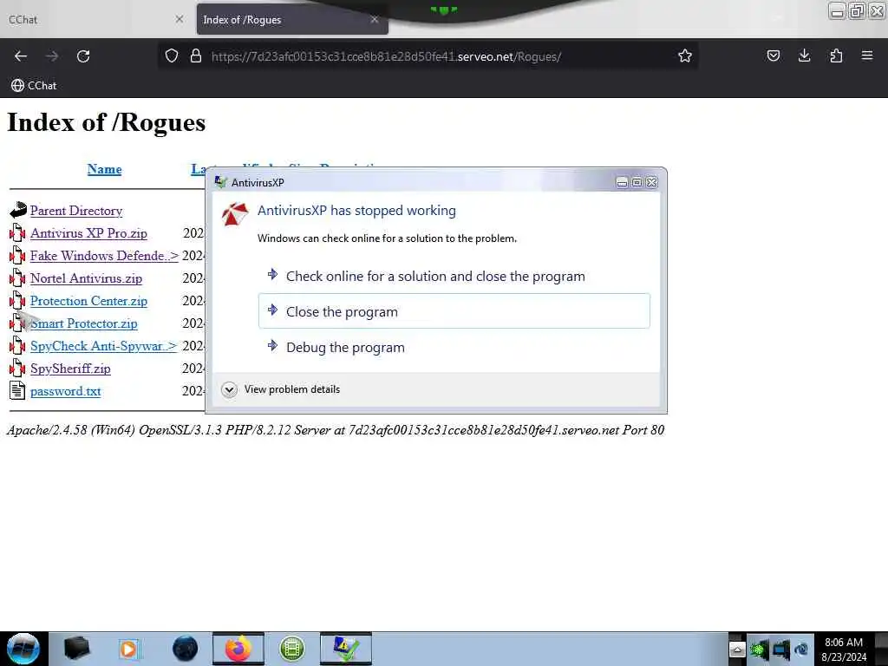The image size is (888, 666).
Task: Sort listing by Name column header
Action: point(104,169)
